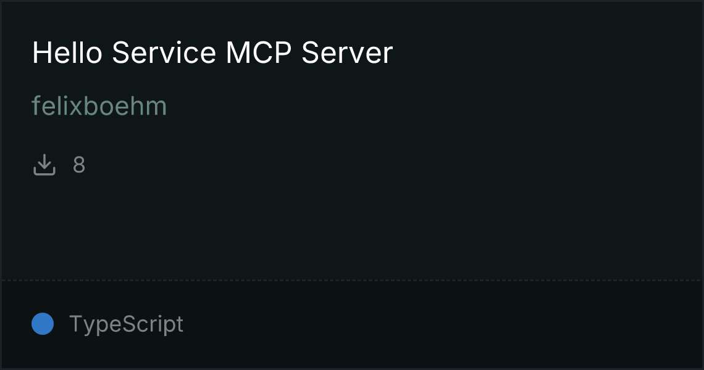This screenshot has height=370, width=704.
Task: Click the blue TypeScript language dot
Action: pyautogui.click(x=43, y=324)
